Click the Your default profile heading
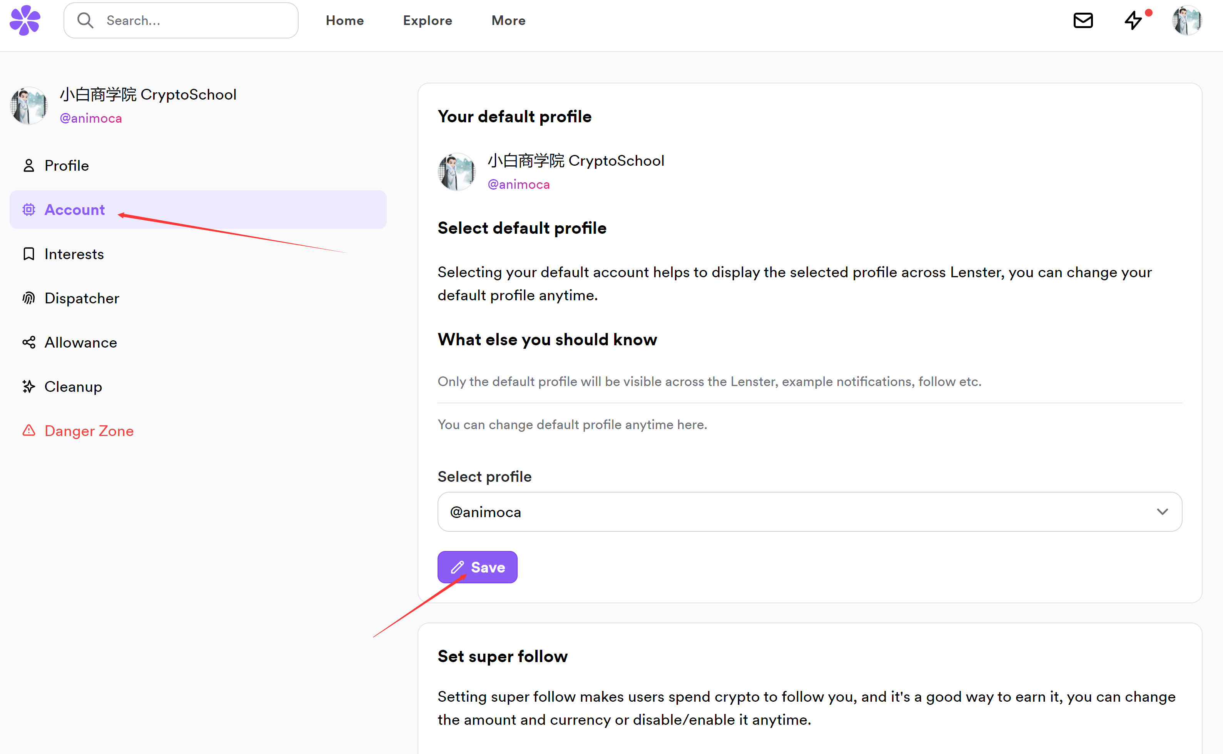This screenshot has width=1223, height=754. [515, 117]
